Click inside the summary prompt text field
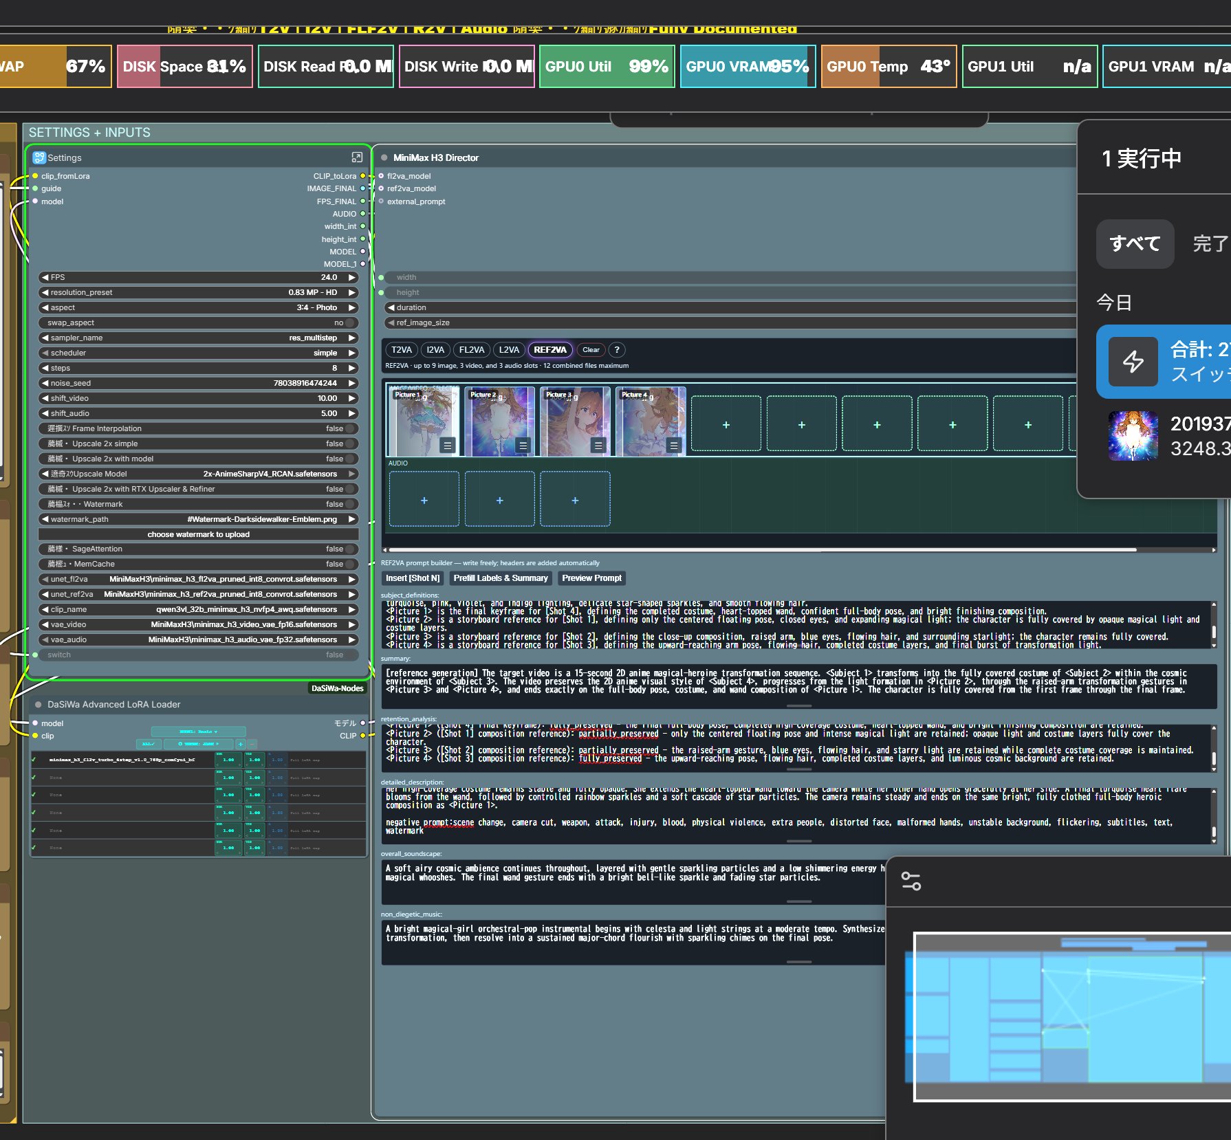 (x=799, y=686)
